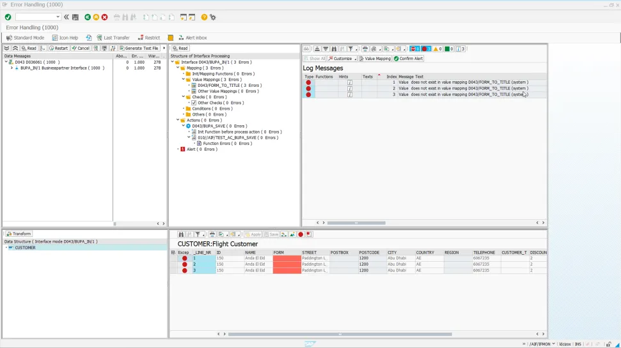
Task: Click the green Enter checkmark icon
Action: tap(8, 17)
